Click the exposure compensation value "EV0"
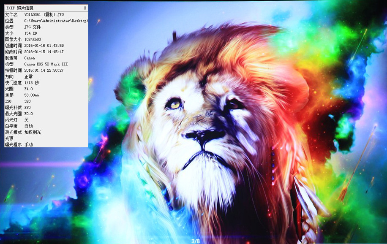 tap(27, 107)
